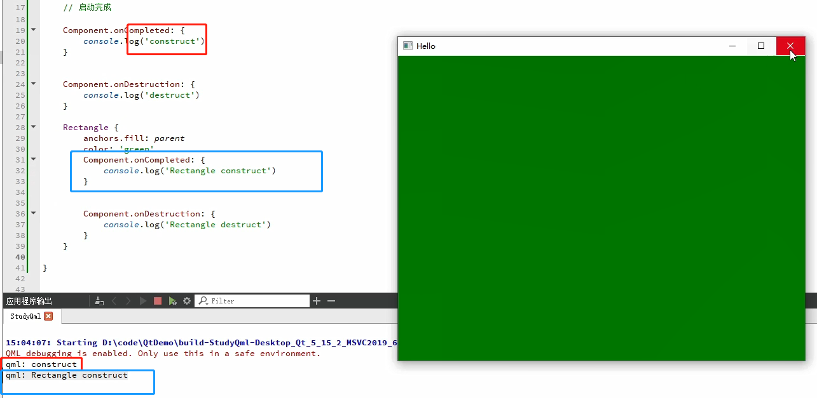This screenshot has height=398, width=817.
Task: Click the 'Component.onDestruction' line at line 24
Action: (129, 84)
